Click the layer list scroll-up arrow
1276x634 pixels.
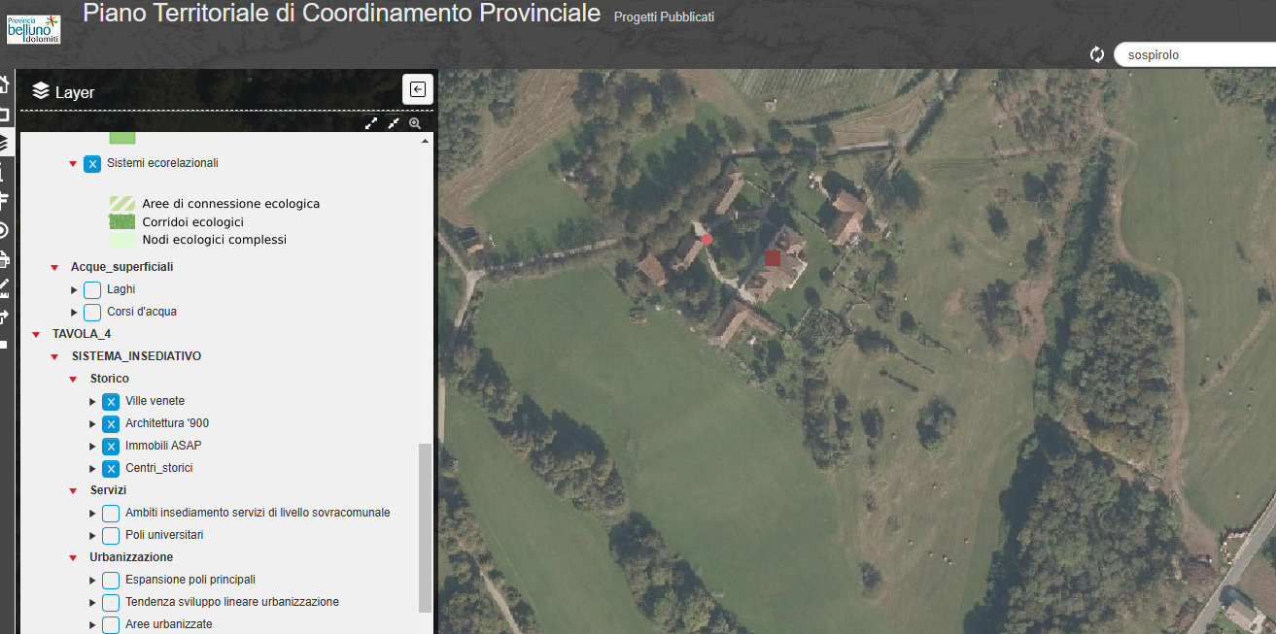tap(425, 141)
